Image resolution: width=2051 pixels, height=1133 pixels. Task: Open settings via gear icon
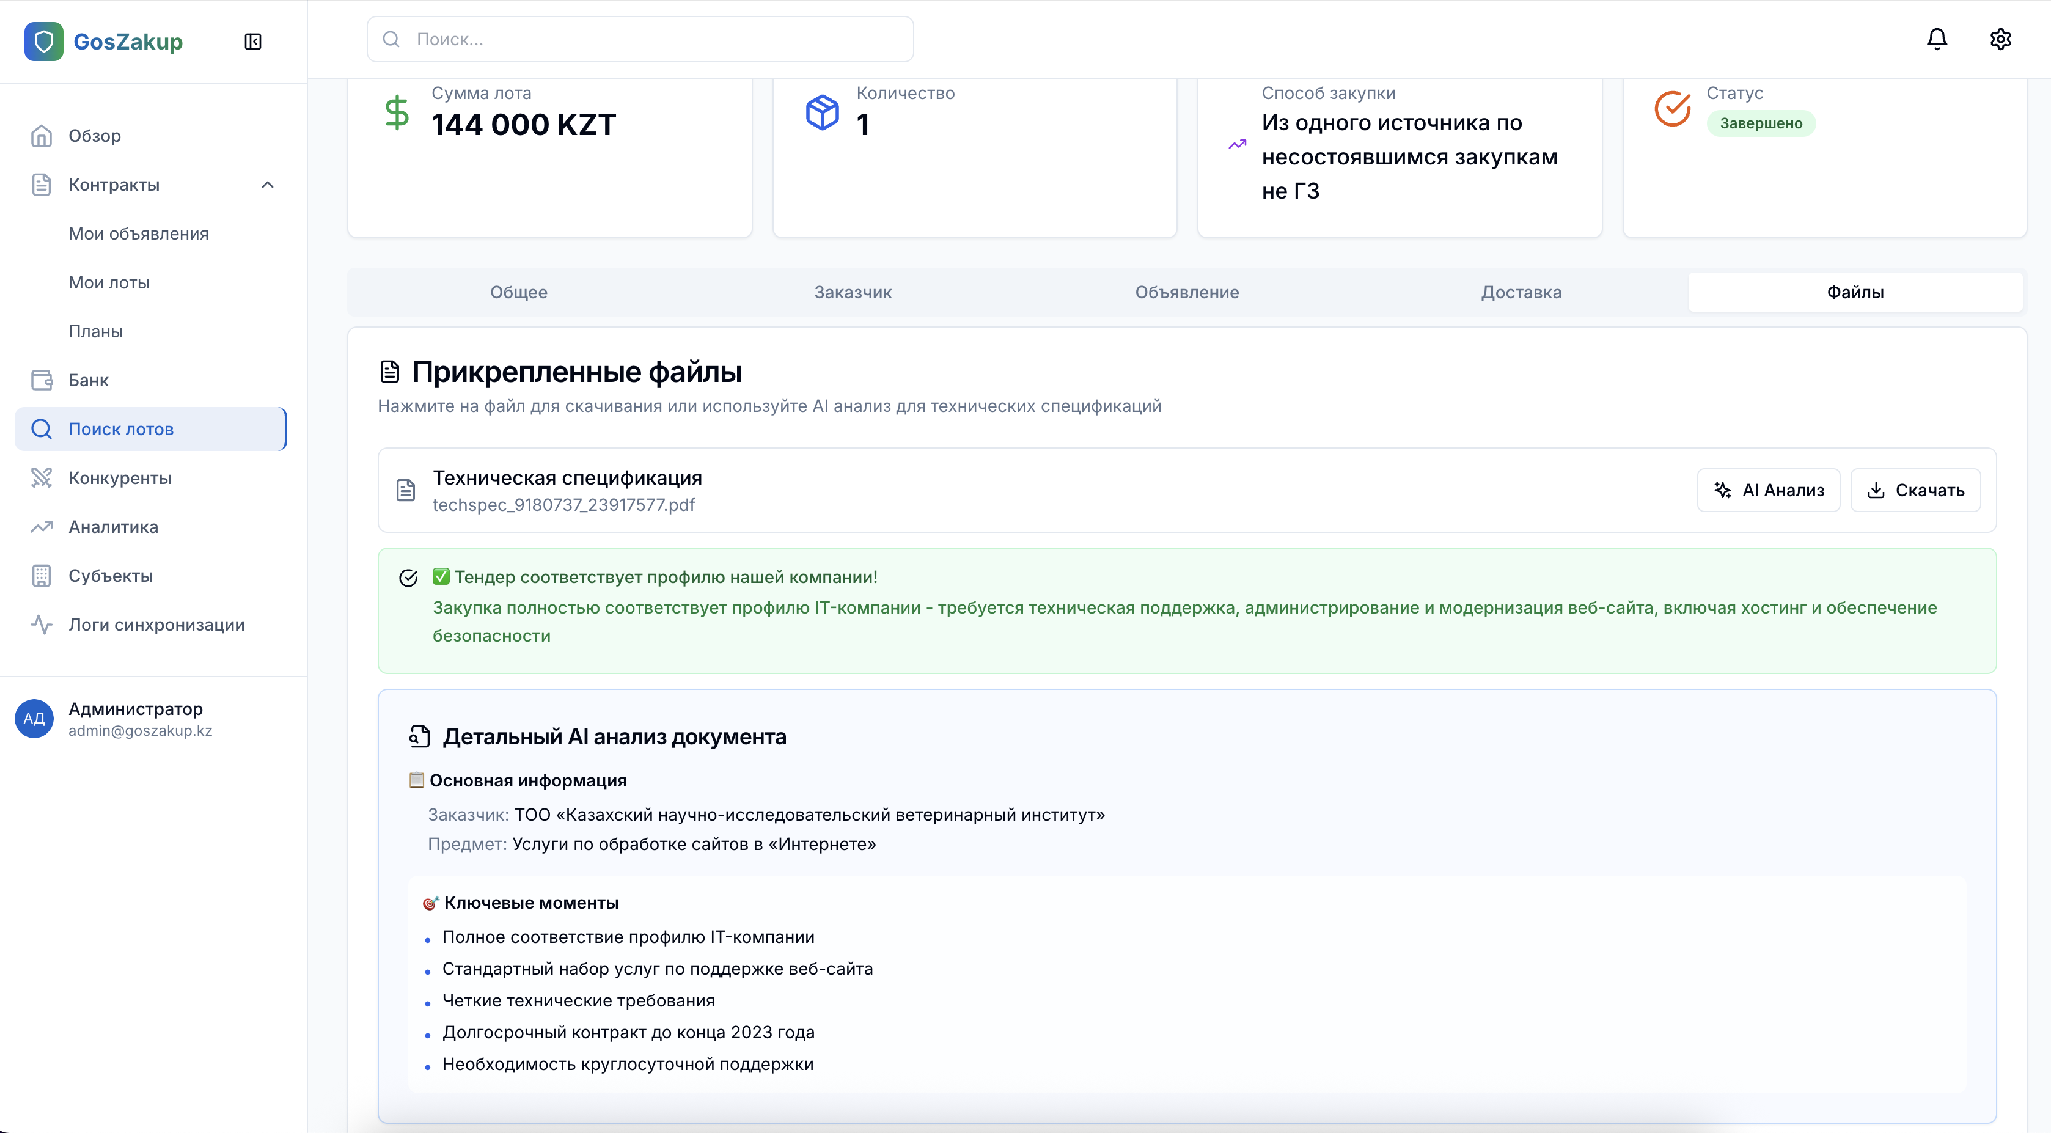2000,39
